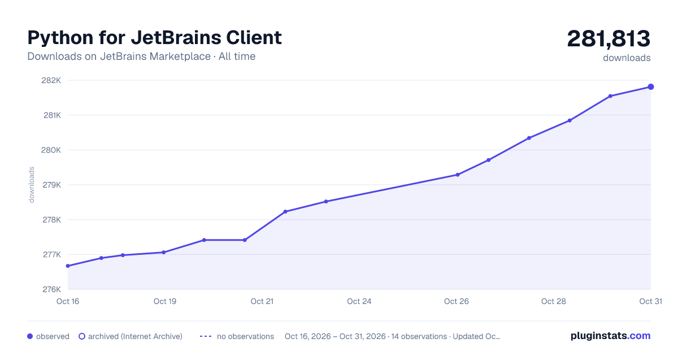Select the first data point at Oct 16
678x356 pixels.
[x=68, y=266]
